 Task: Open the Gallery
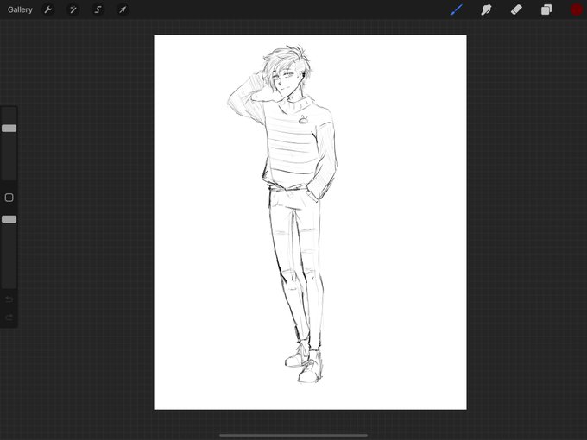click(20, 9)
